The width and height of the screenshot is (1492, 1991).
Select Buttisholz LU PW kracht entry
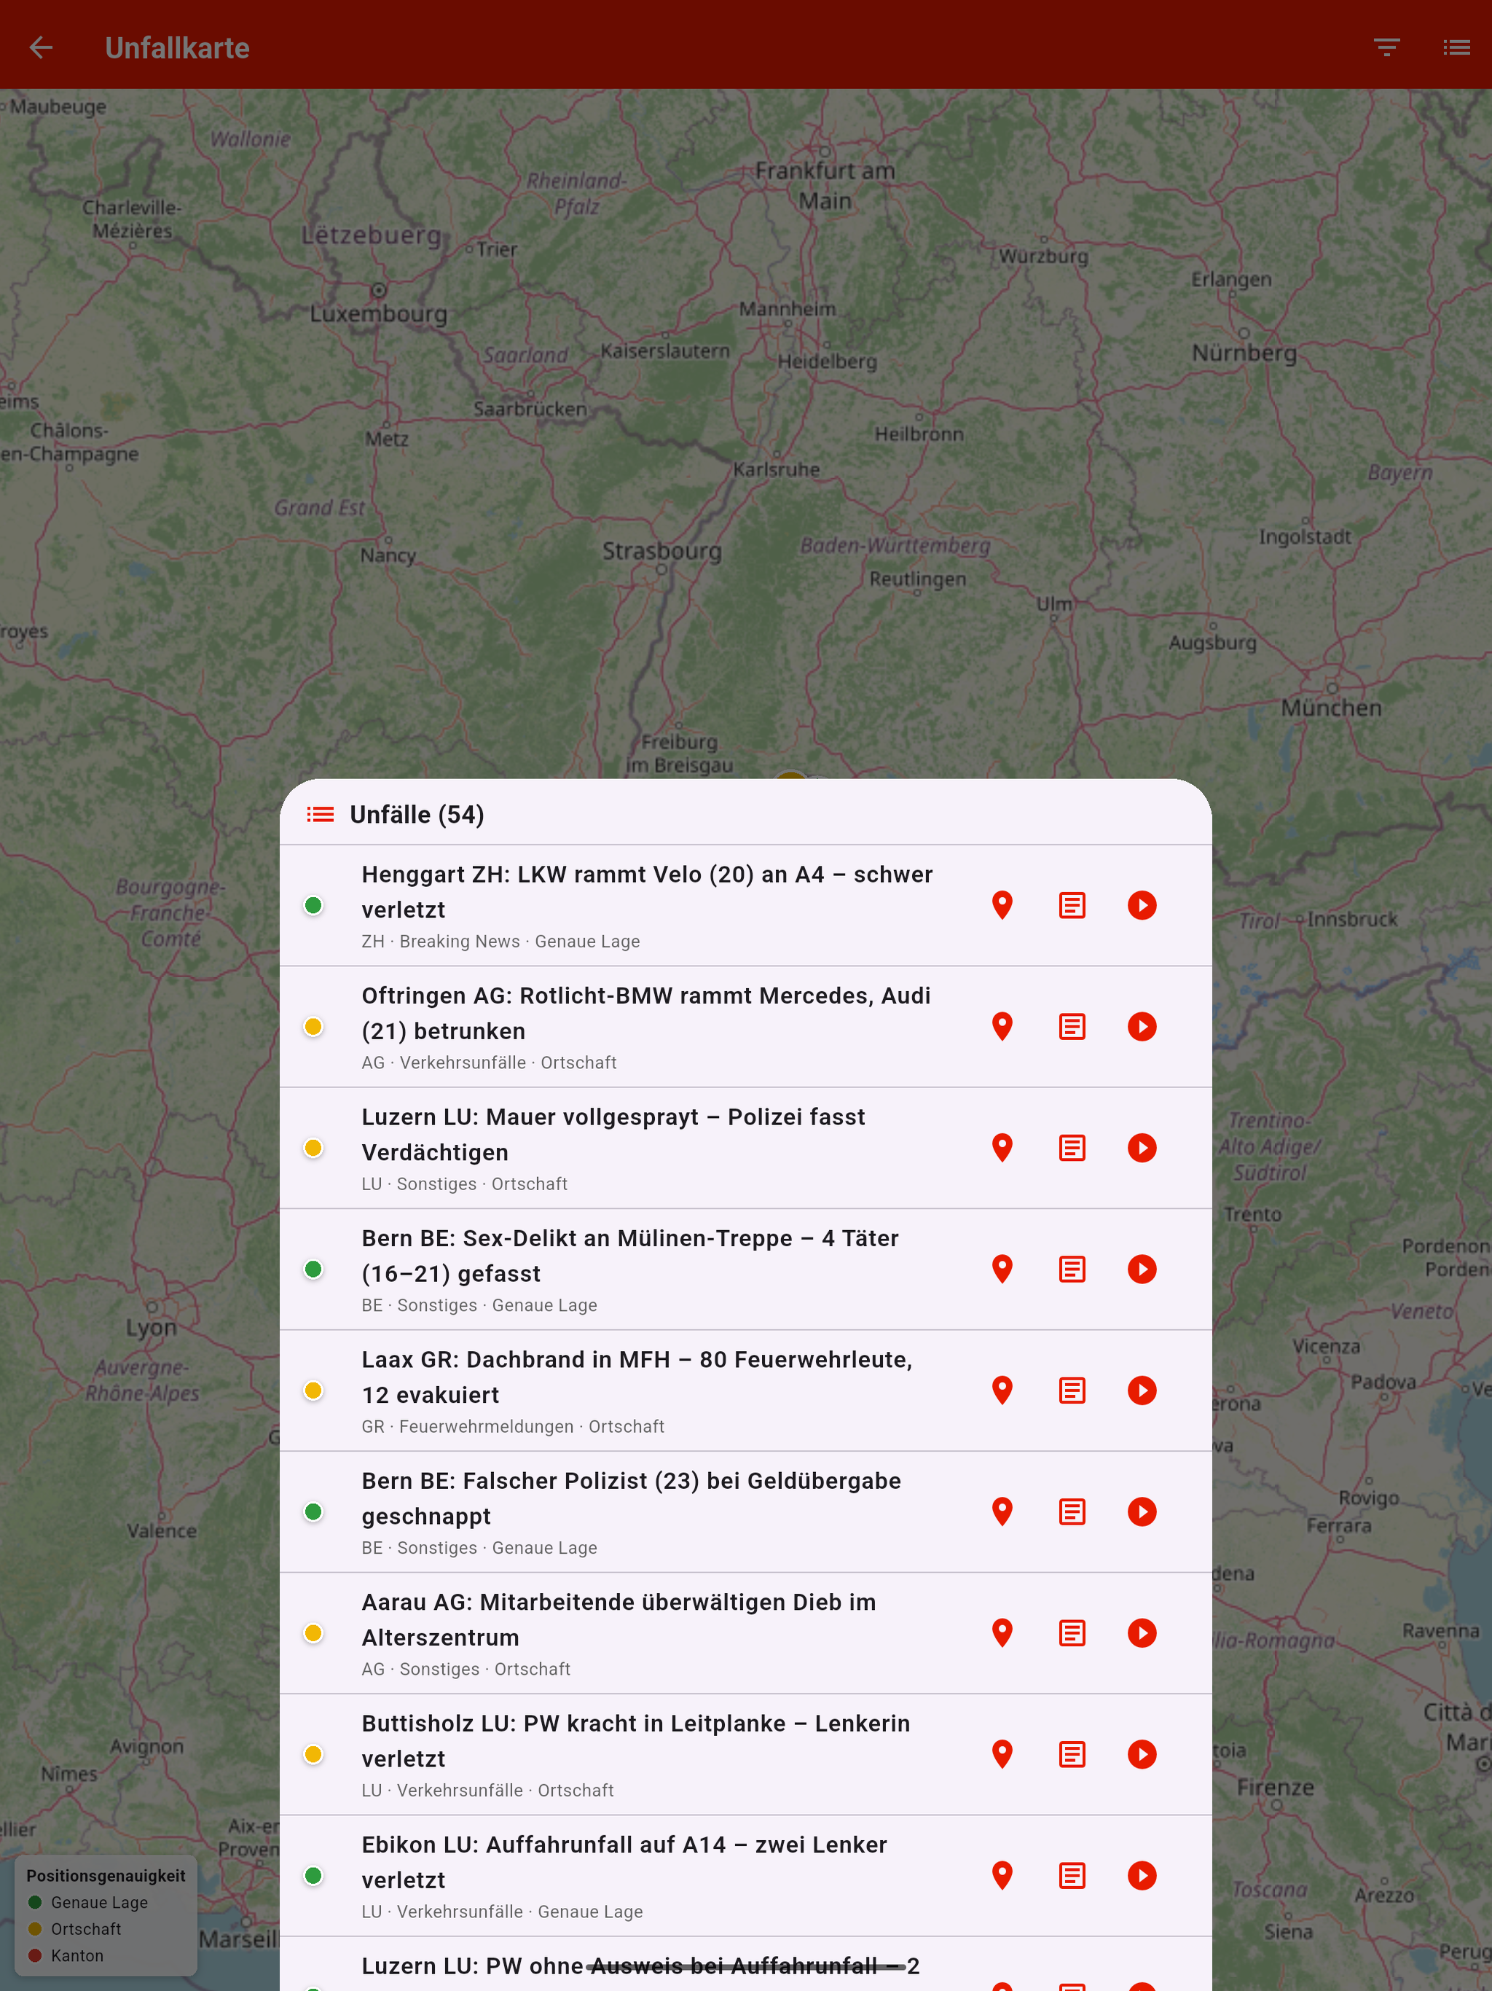pyautogui.click(x=745, y=1754)
